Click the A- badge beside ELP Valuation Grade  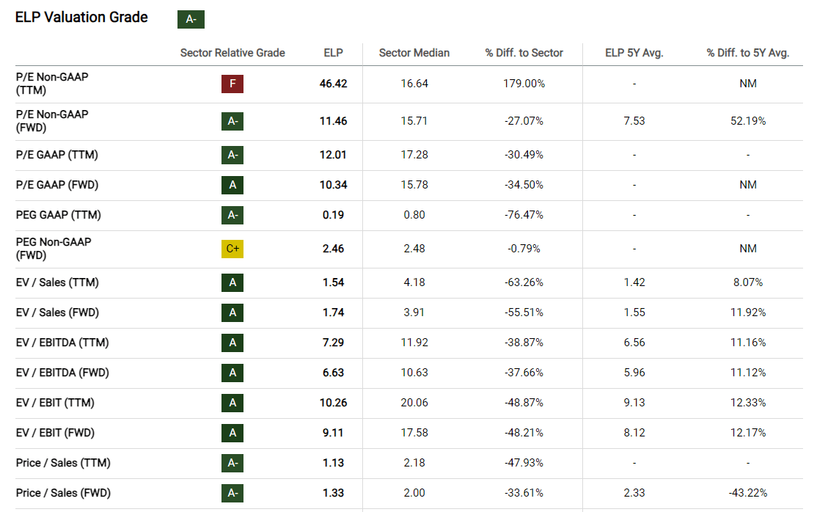(191, 19)
